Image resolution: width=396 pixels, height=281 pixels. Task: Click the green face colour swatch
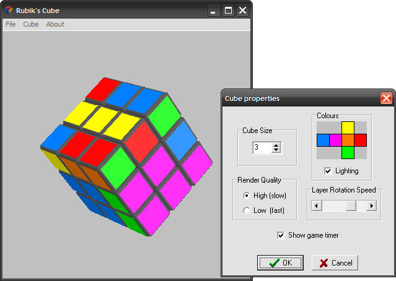tap(348, 153)
